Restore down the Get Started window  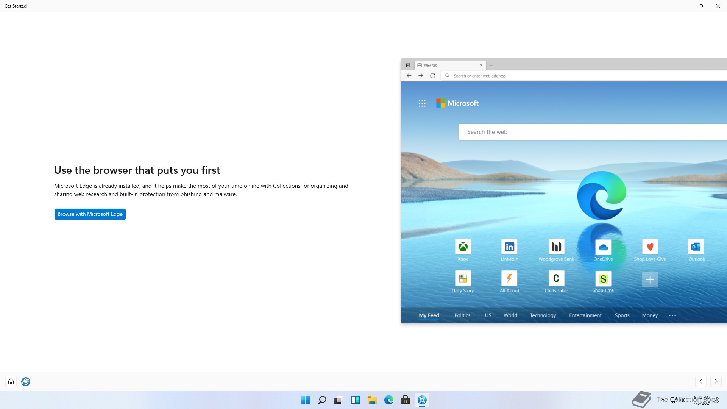pyautogui.click(x=701, y=6)
